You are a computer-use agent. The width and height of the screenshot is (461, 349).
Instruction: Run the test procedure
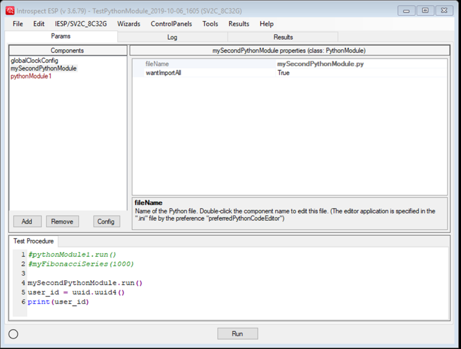pyautogui.click(x=237, y=333)
